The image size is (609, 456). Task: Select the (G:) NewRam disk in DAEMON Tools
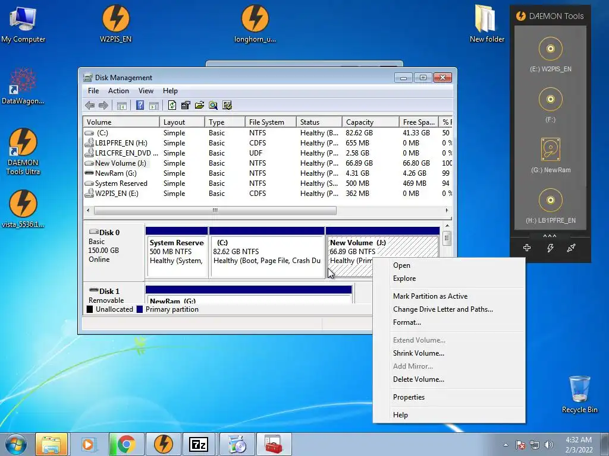coord(550,155)
